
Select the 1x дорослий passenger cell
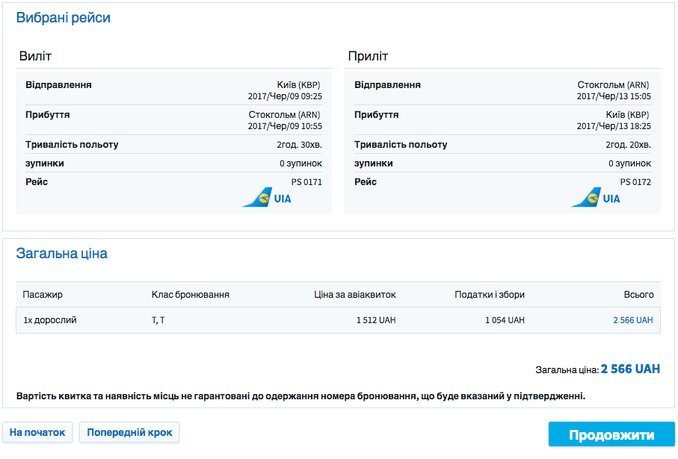tap(50, 320)
